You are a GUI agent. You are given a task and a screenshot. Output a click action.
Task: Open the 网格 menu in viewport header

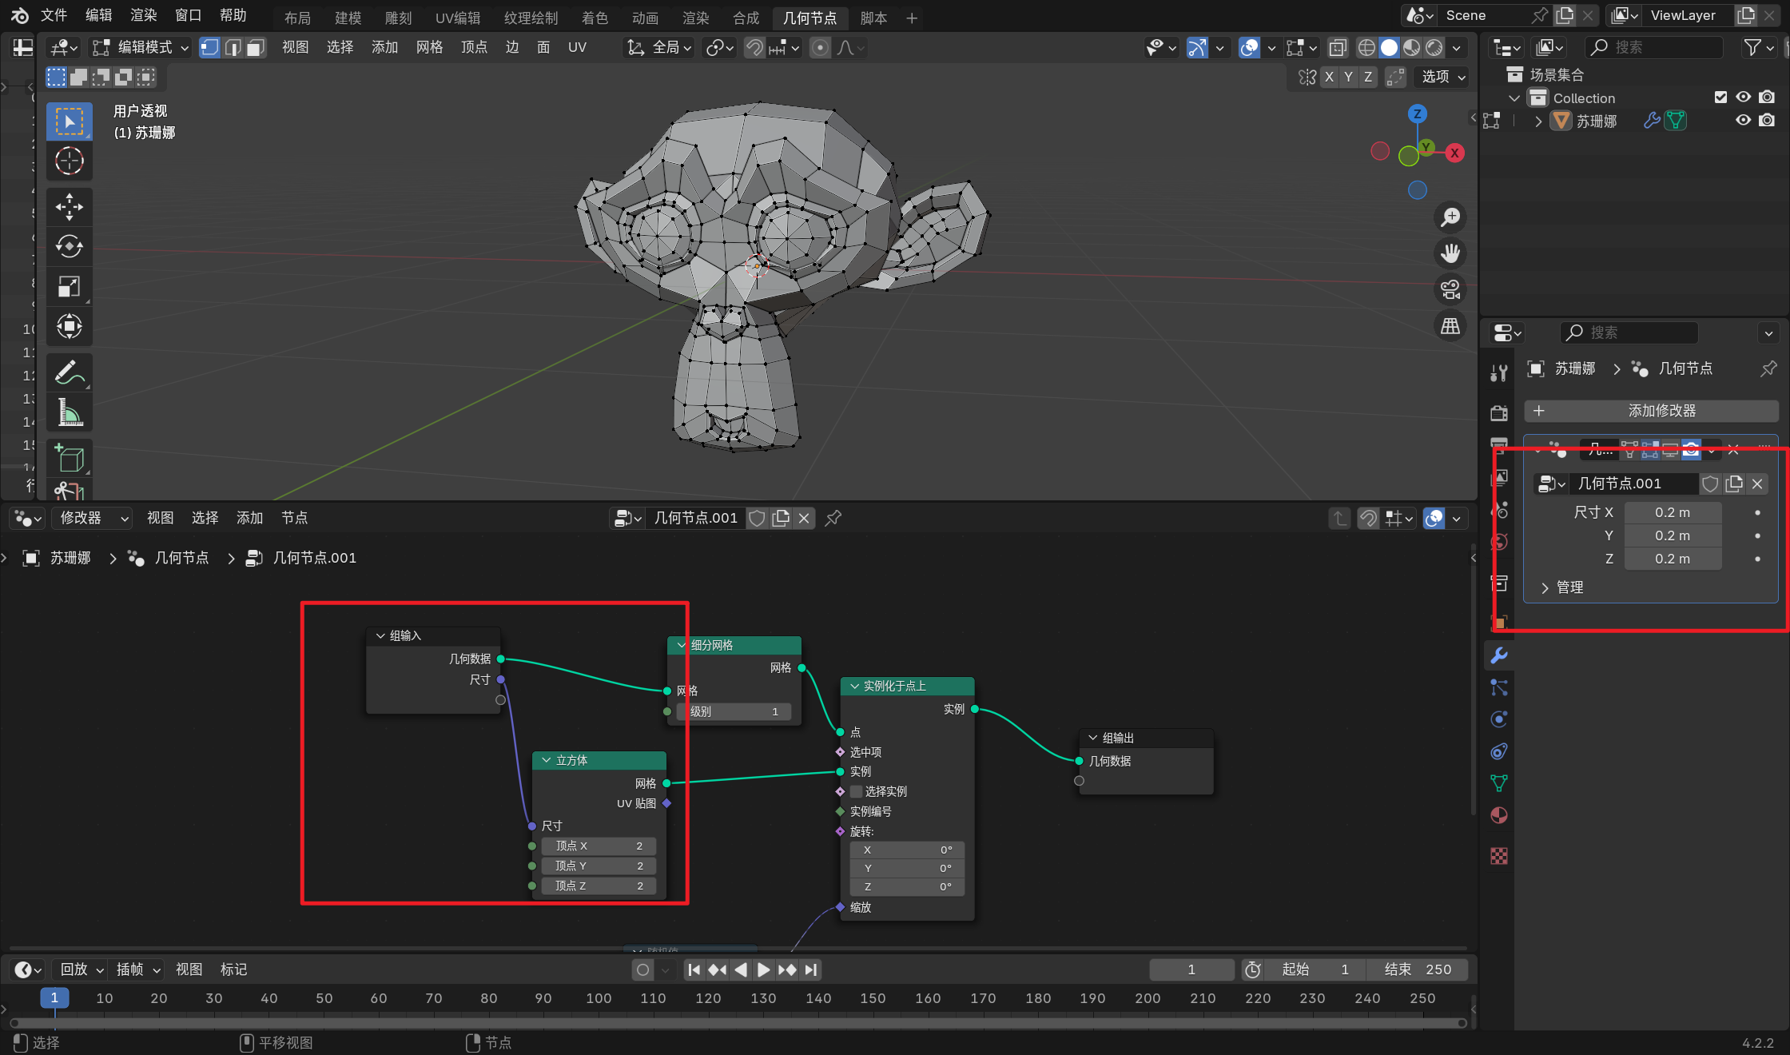[x=429, y=48]
